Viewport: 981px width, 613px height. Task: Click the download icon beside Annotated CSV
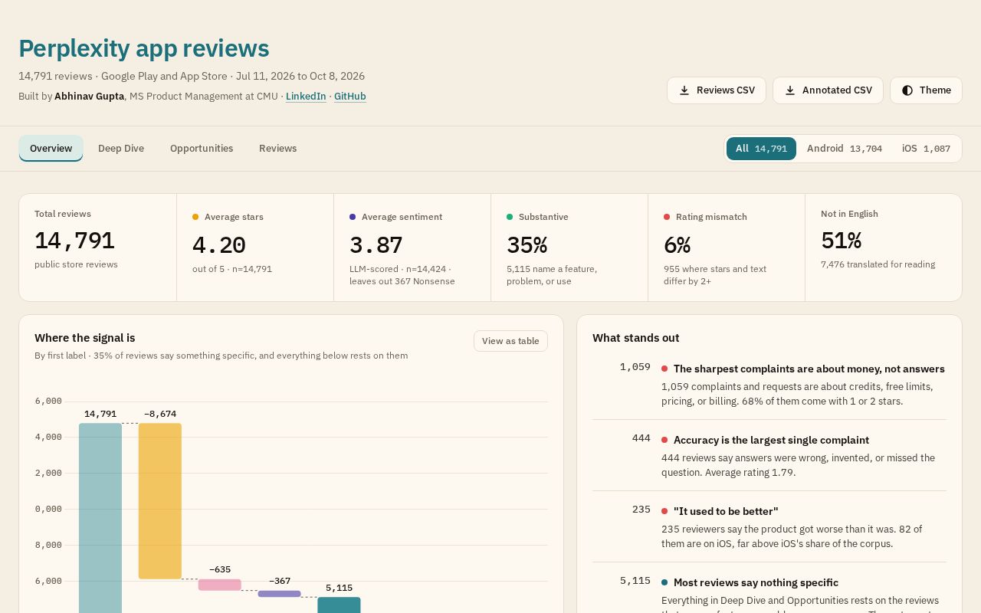tap(790, 90)
